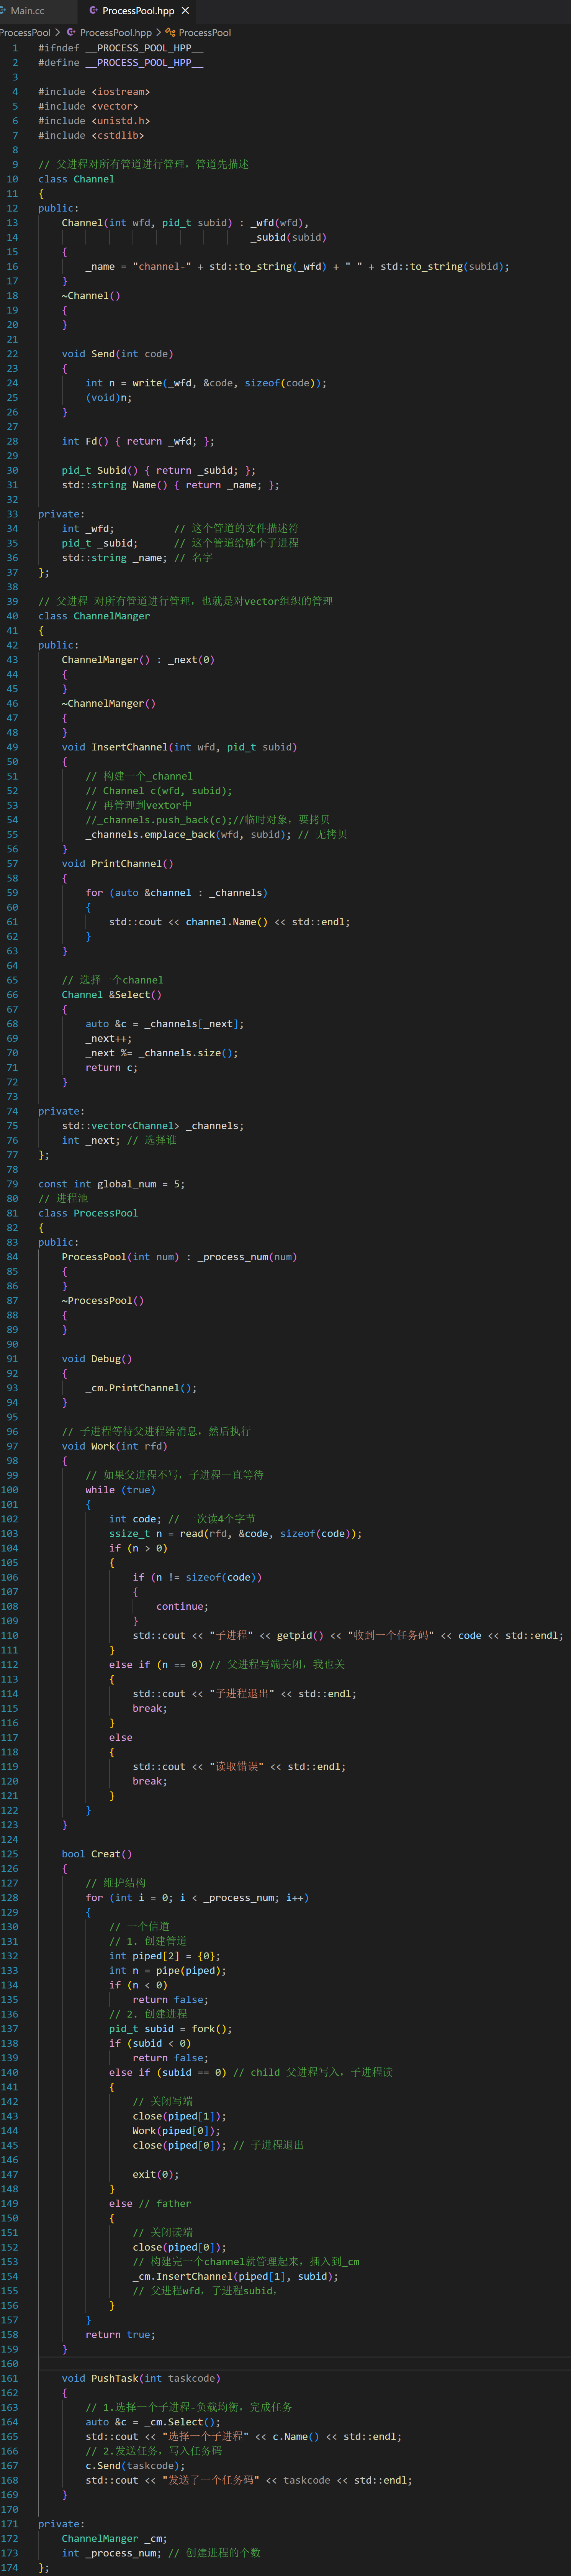Click 'ssize_t n = read(rfd, &code, sizeof(code));'

235,1533
